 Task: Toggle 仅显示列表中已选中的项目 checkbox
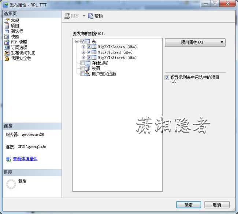point(167,78)
